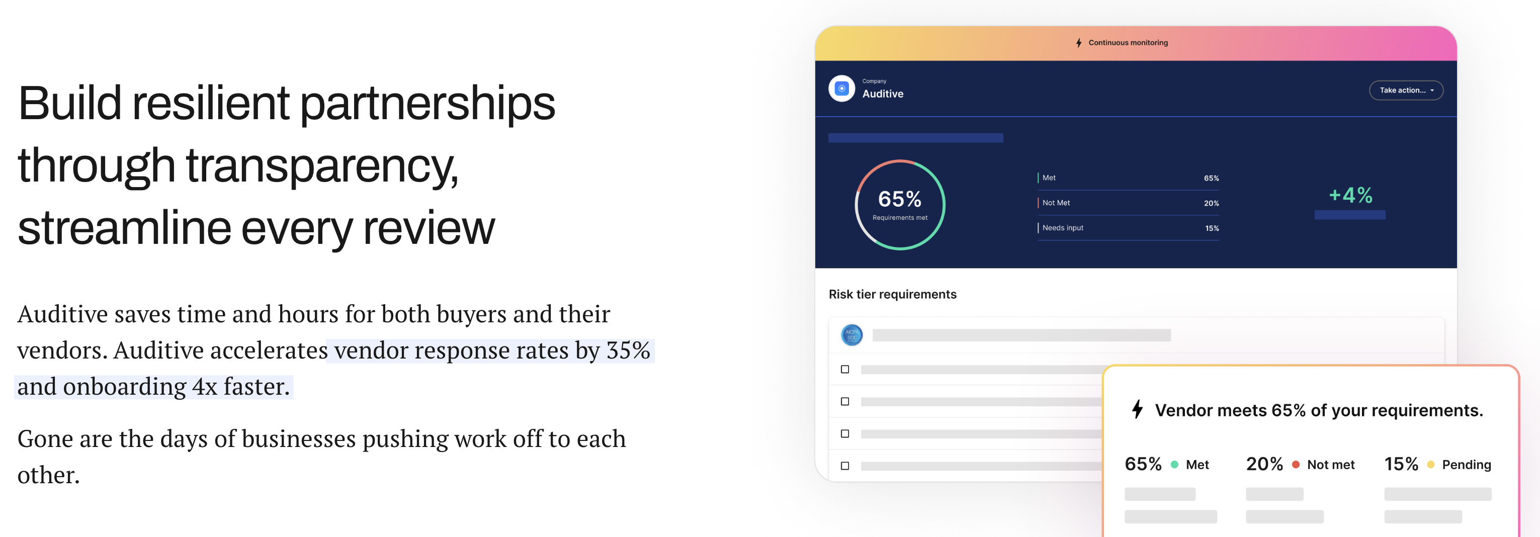Screen dimensions: 1540x537
Task: Click the red Not met status dot
Action: click(x=1296, y=465)
